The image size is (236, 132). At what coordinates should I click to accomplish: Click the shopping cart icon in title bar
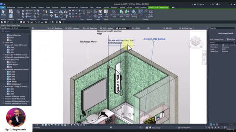coord(213,4)
